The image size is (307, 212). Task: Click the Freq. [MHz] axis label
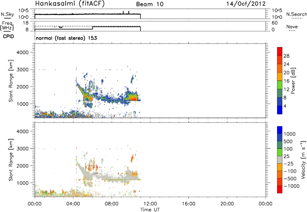7,26
